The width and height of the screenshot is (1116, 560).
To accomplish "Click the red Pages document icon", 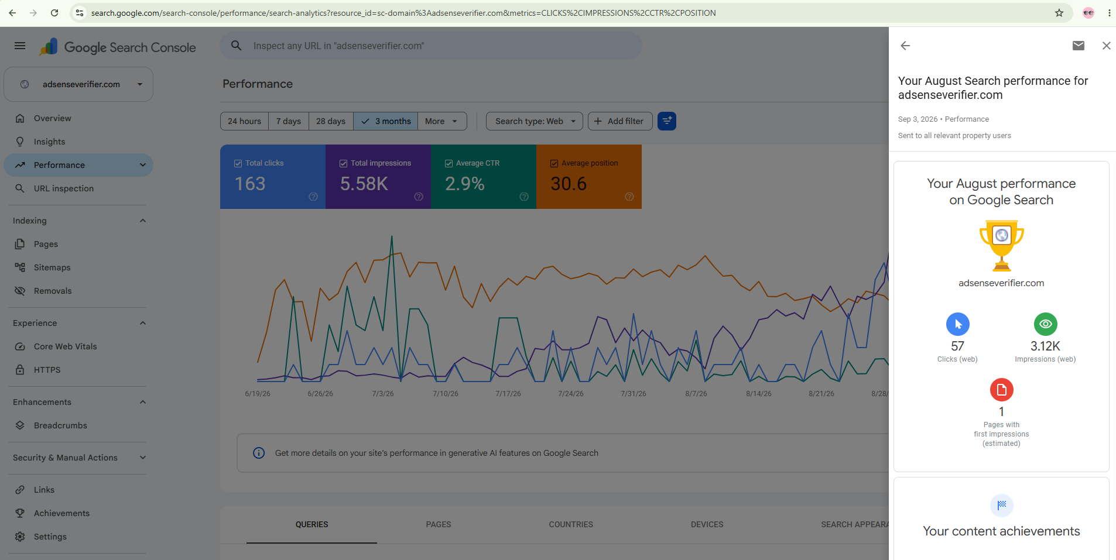I will tap(1002, 390).
